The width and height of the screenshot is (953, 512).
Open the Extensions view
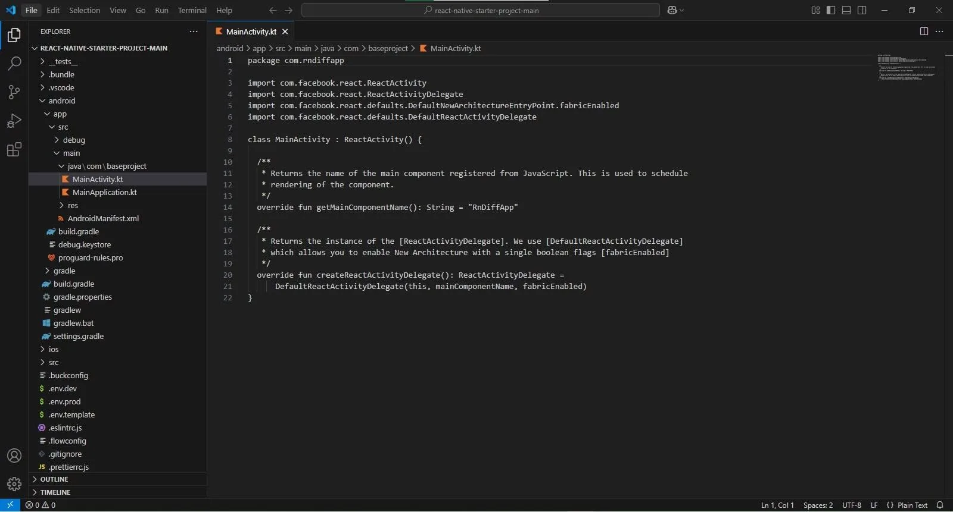(14, 149)
